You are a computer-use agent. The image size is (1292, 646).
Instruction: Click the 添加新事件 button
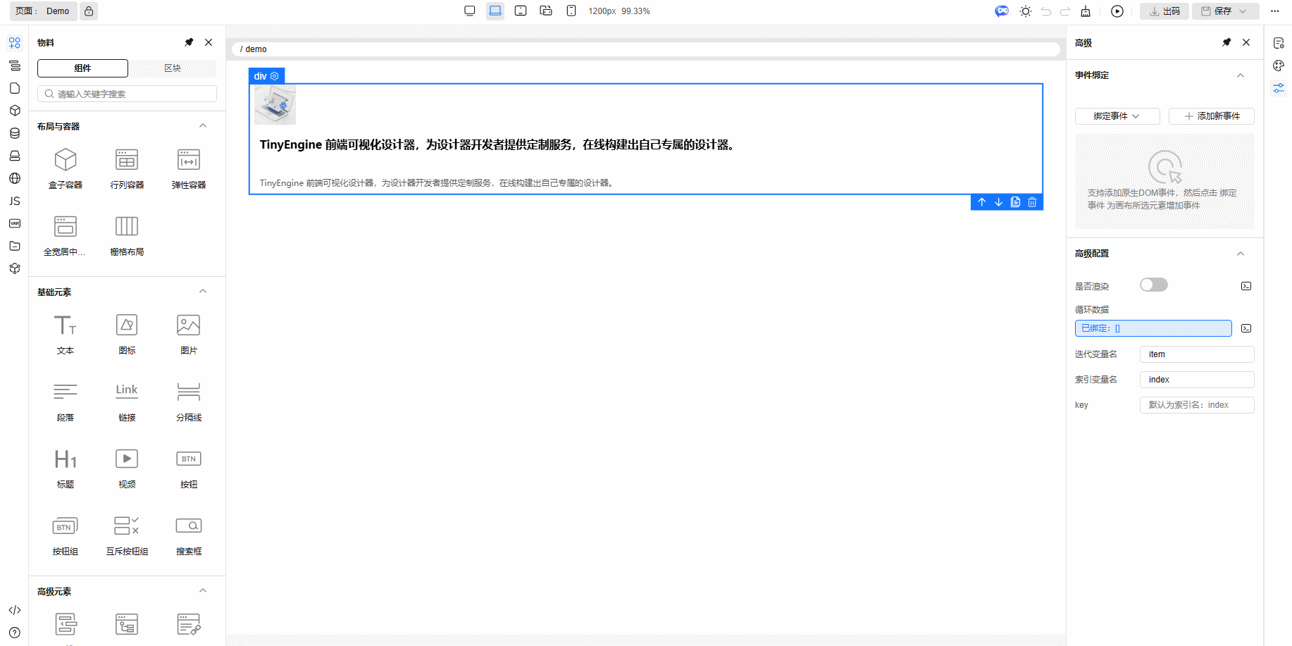1211,116
